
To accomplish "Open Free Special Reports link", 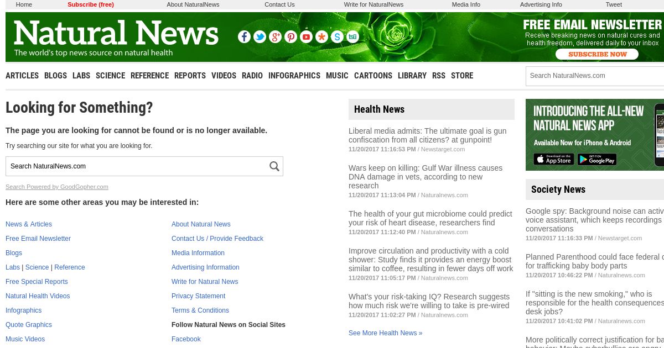I will tap(37, 282).
